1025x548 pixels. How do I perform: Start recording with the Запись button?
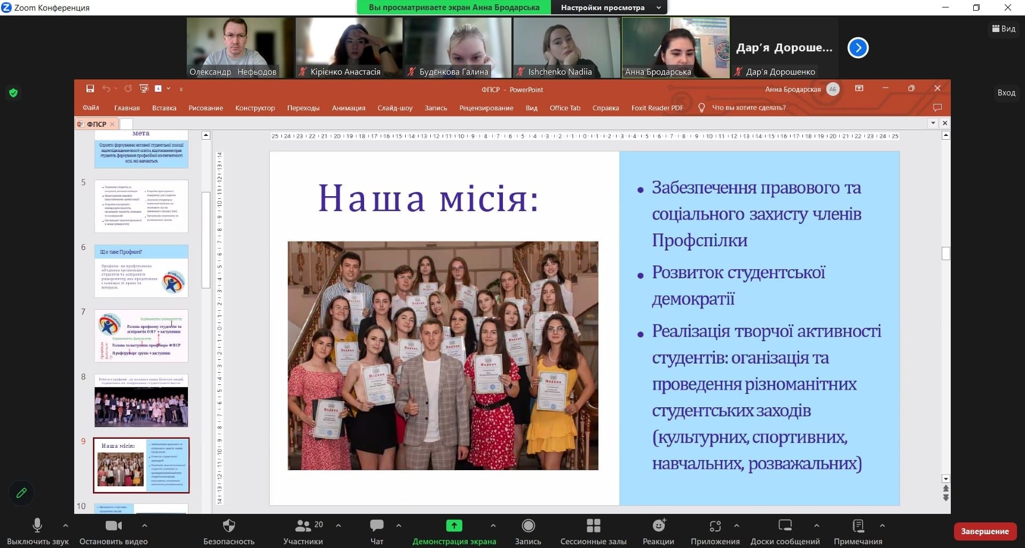[x=528, y=531]
